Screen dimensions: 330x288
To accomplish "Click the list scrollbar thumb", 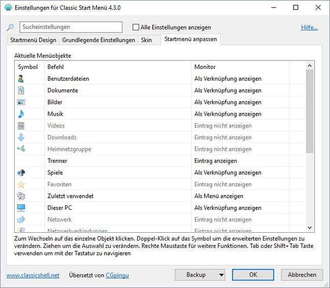I will 310,112.
